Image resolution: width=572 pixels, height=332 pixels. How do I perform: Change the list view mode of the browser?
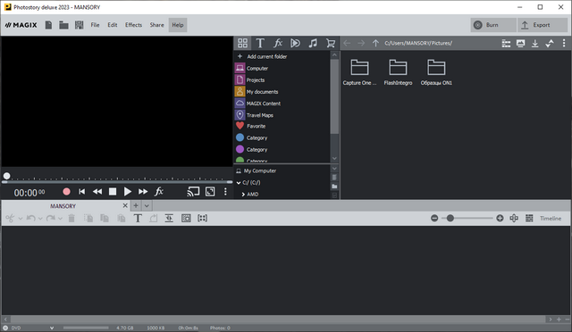(506, 44)
